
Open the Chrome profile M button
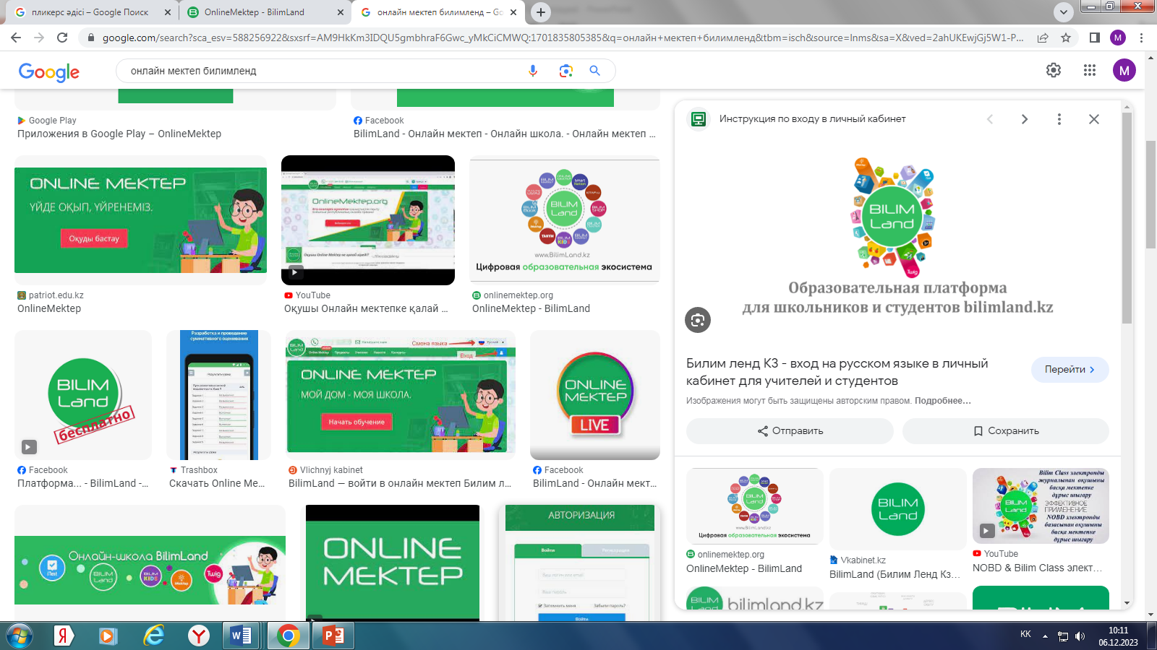pyautogui.click(x=1118, y=38)
